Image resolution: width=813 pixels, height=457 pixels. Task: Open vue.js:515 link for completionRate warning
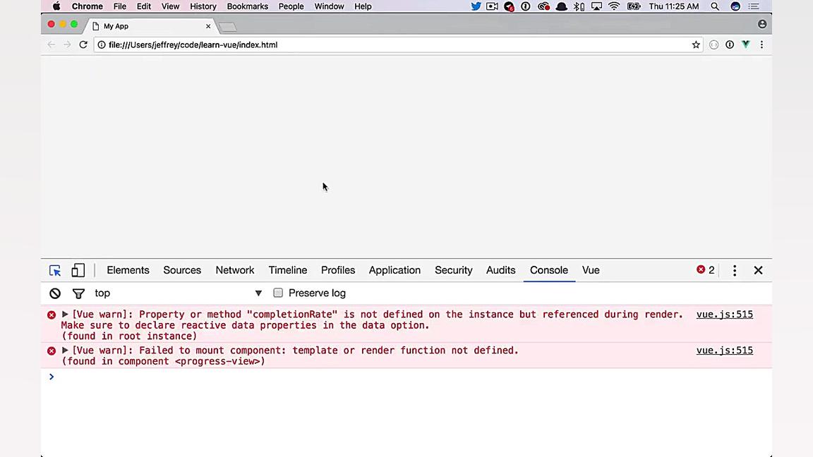click(x=724, y=315)
